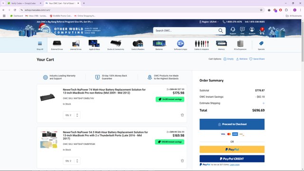Open 74 Watt-Hour battery product title

(x=104, y=91)
